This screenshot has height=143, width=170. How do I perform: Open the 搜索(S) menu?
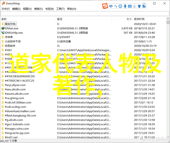pyautogui.click(x=38, y=9)
